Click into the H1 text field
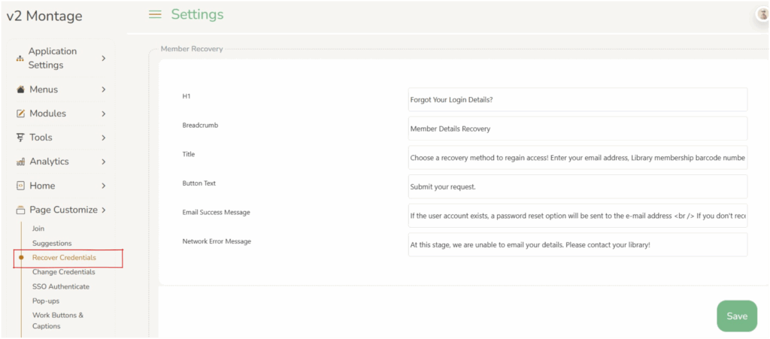 pos(577,99)
